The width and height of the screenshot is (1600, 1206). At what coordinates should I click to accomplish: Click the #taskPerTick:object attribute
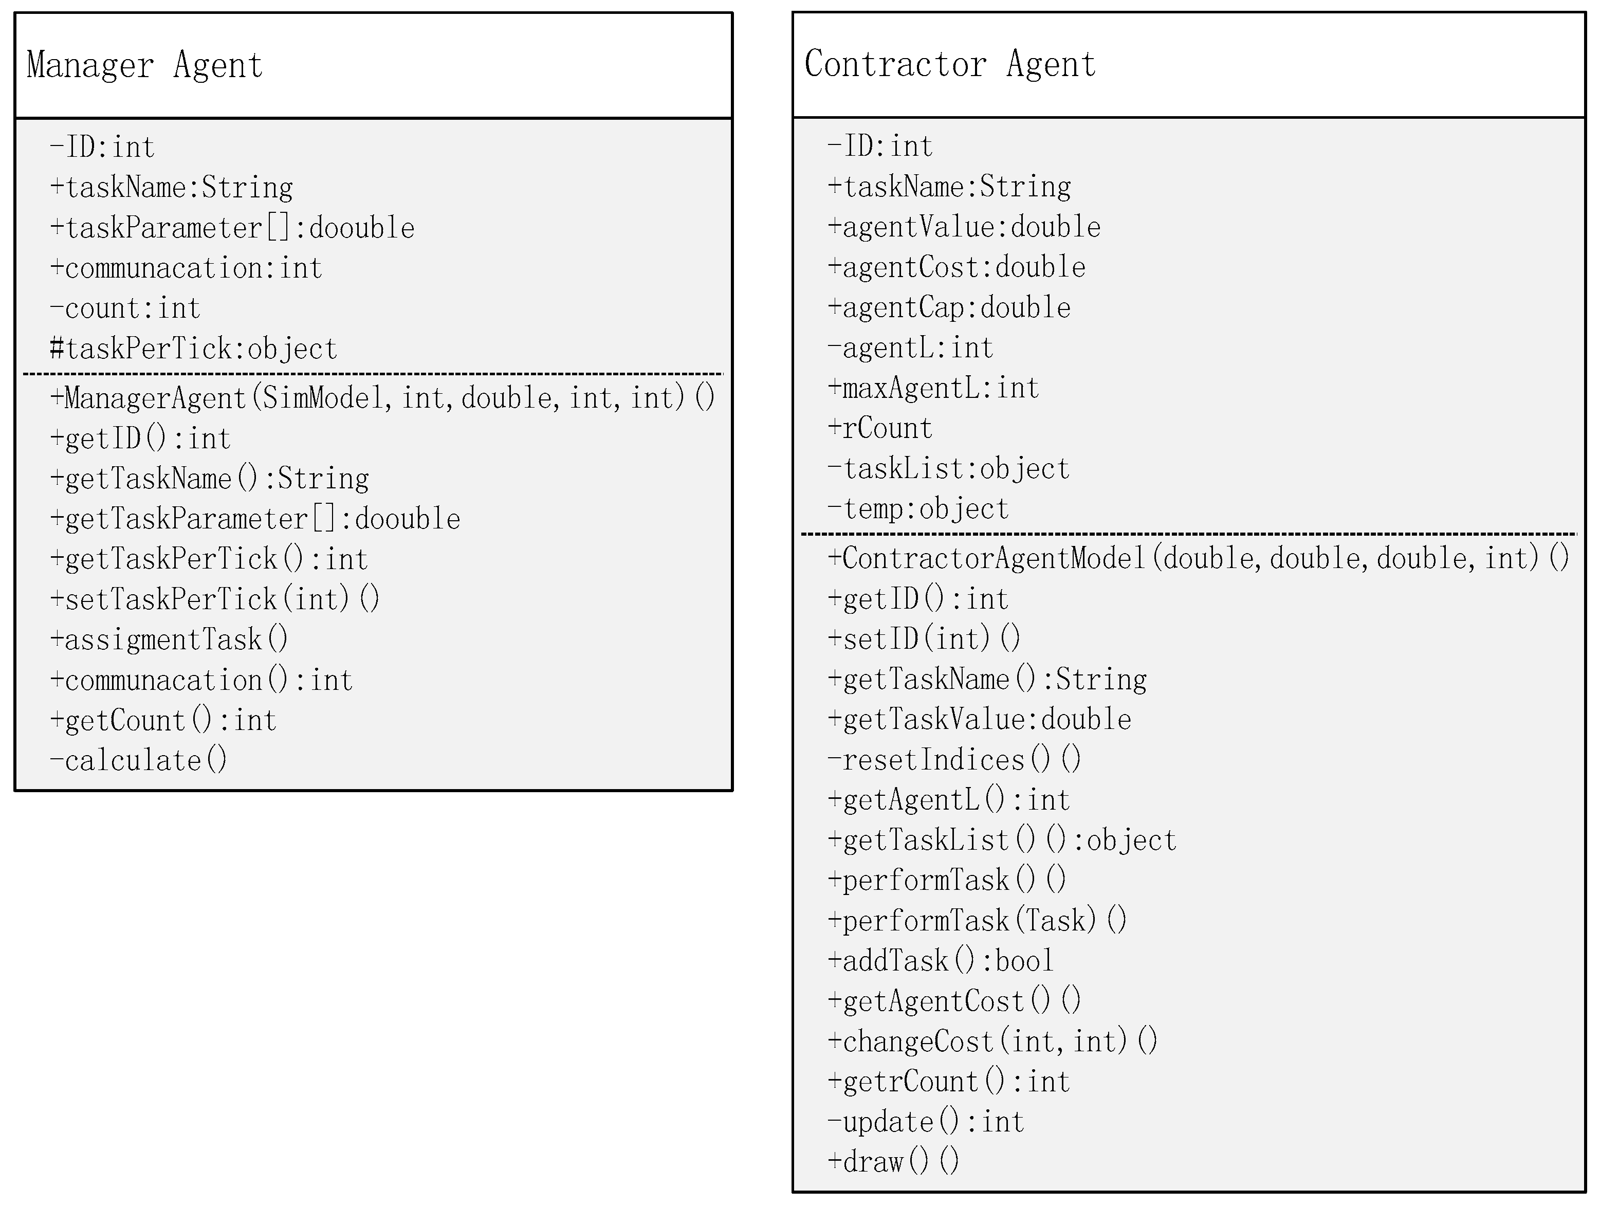[x=193, y=349]
